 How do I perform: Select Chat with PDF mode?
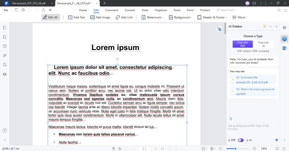point(242,44)
